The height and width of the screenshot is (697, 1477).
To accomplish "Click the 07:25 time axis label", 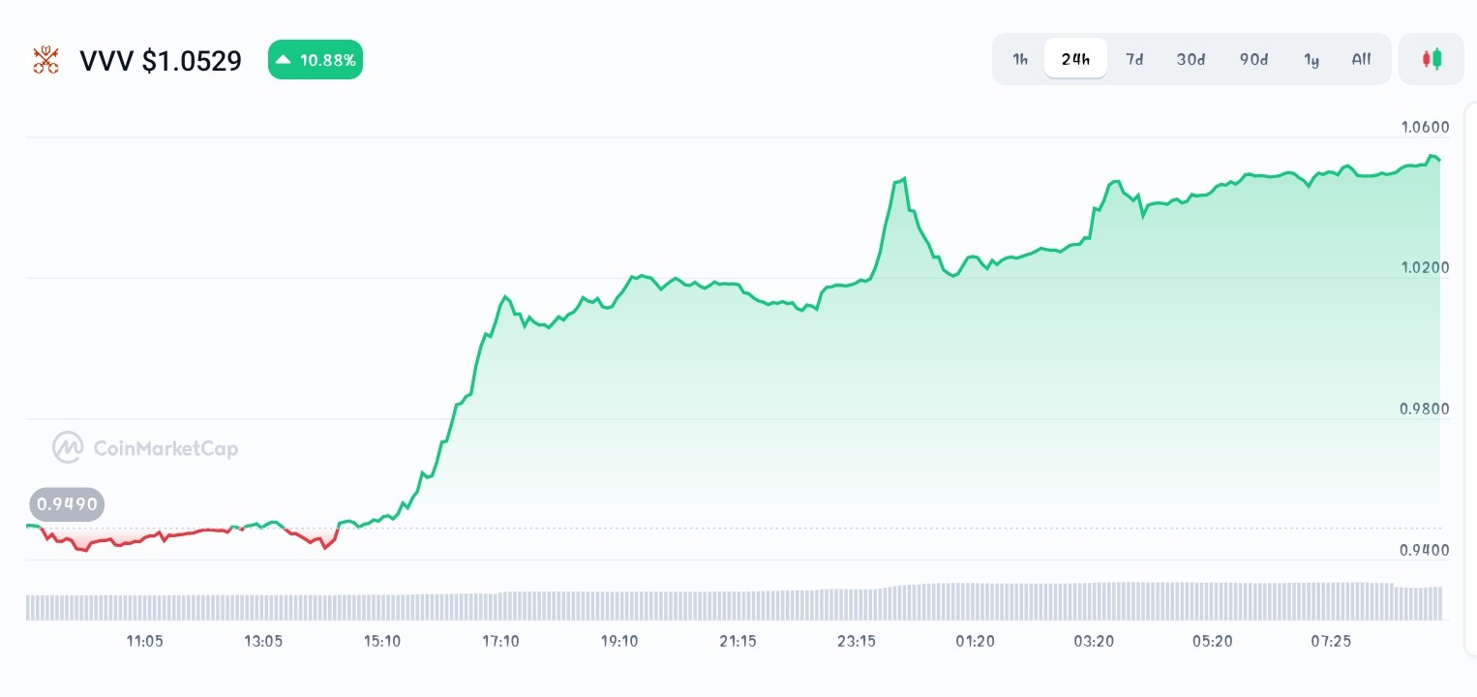I will [1331, 641].
